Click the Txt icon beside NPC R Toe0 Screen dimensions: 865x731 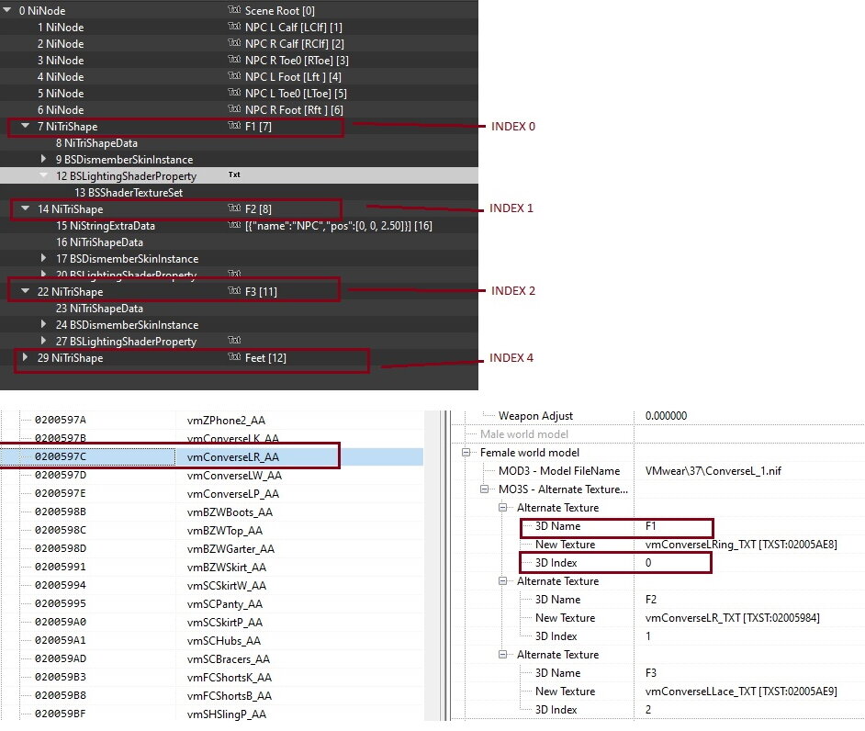[234, 59]
